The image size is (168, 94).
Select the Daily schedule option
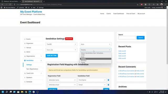click(x=96, y=57)
